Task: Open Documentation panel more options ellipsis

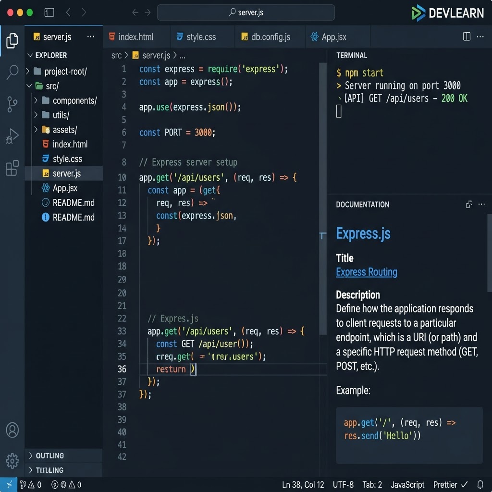Action: click(x=481, y=204)
